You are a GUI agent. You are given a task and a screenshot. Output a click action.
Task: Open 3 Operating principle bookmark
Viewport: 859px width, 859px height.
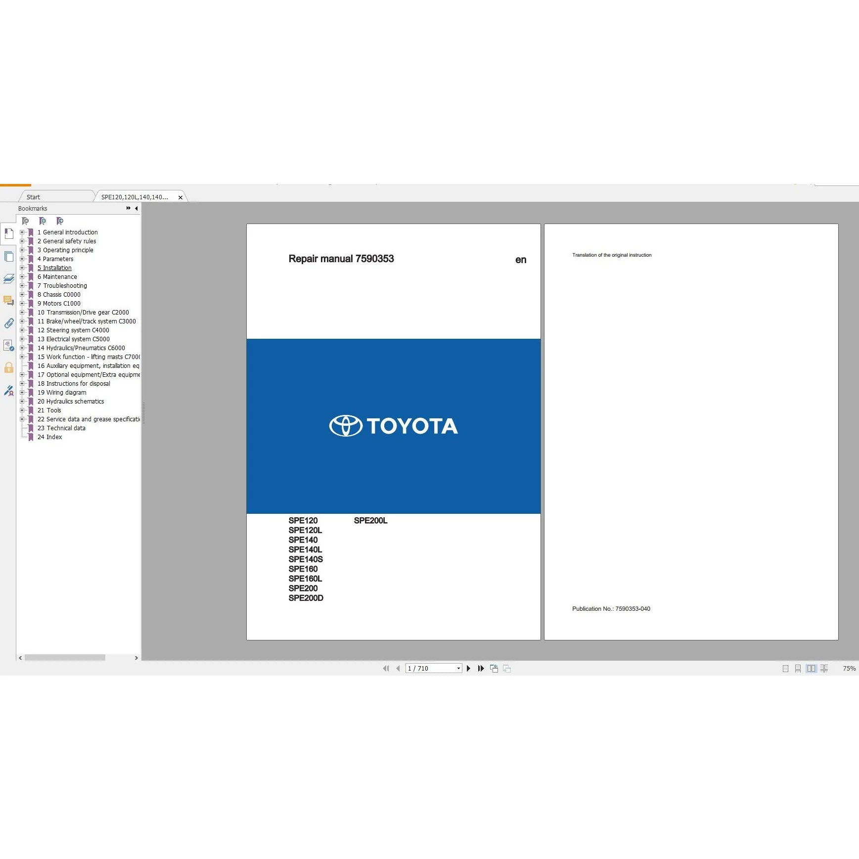[x=65, y=250]
